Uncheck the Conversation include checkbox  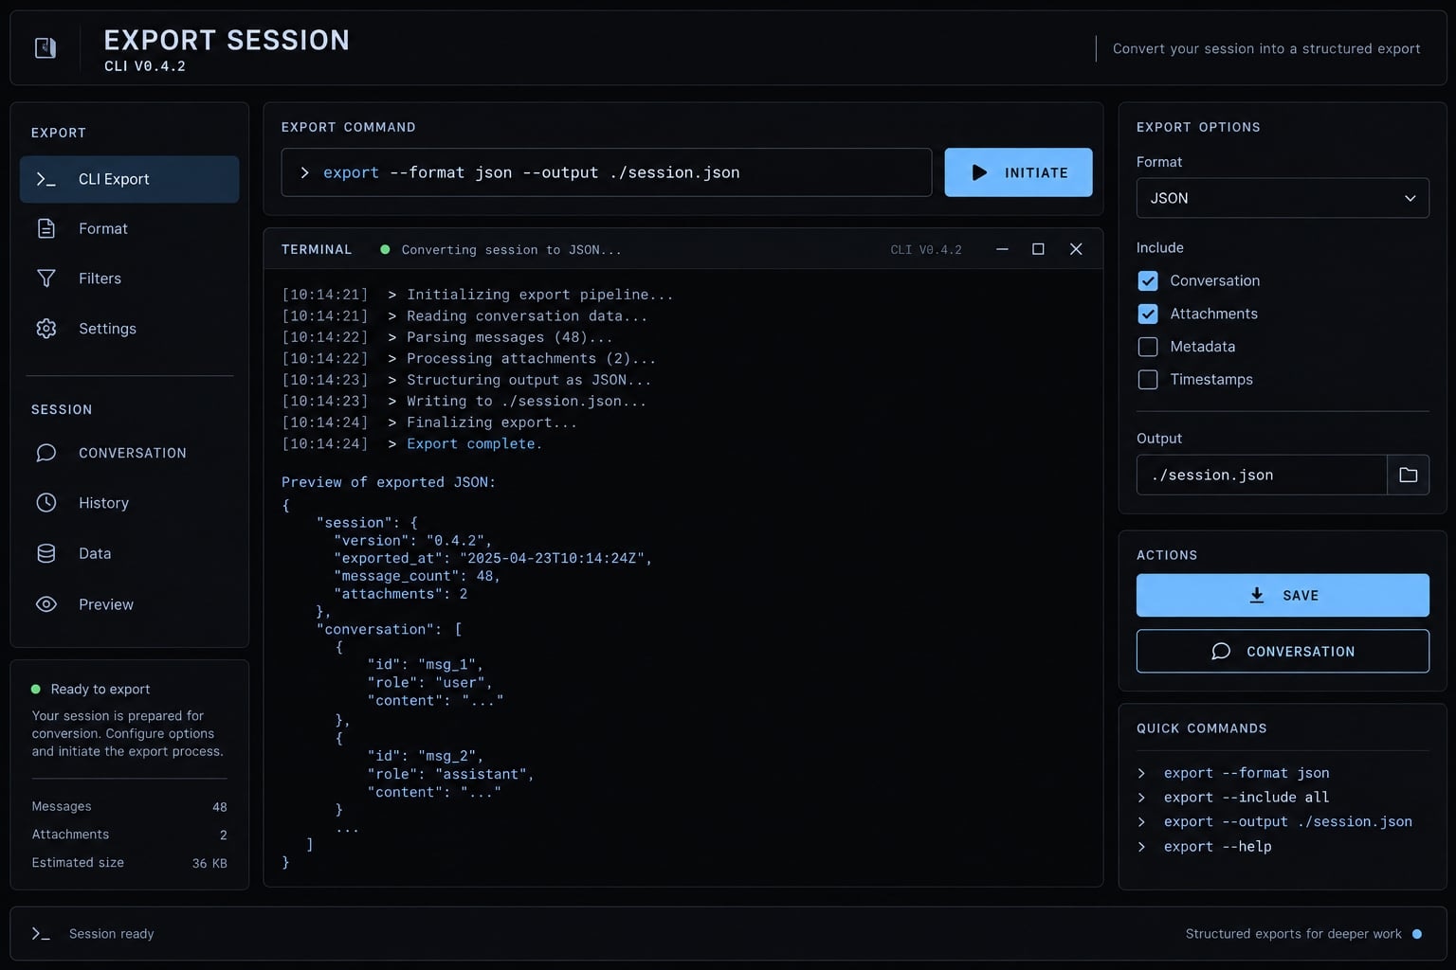1148,280
